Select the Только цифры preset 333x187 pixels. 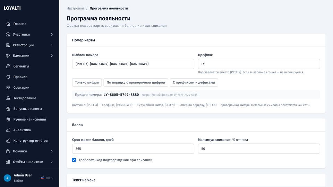click(x=87, y=82)
